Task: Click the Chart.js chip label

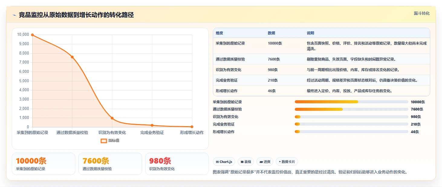Action: (x=226, y=162)
